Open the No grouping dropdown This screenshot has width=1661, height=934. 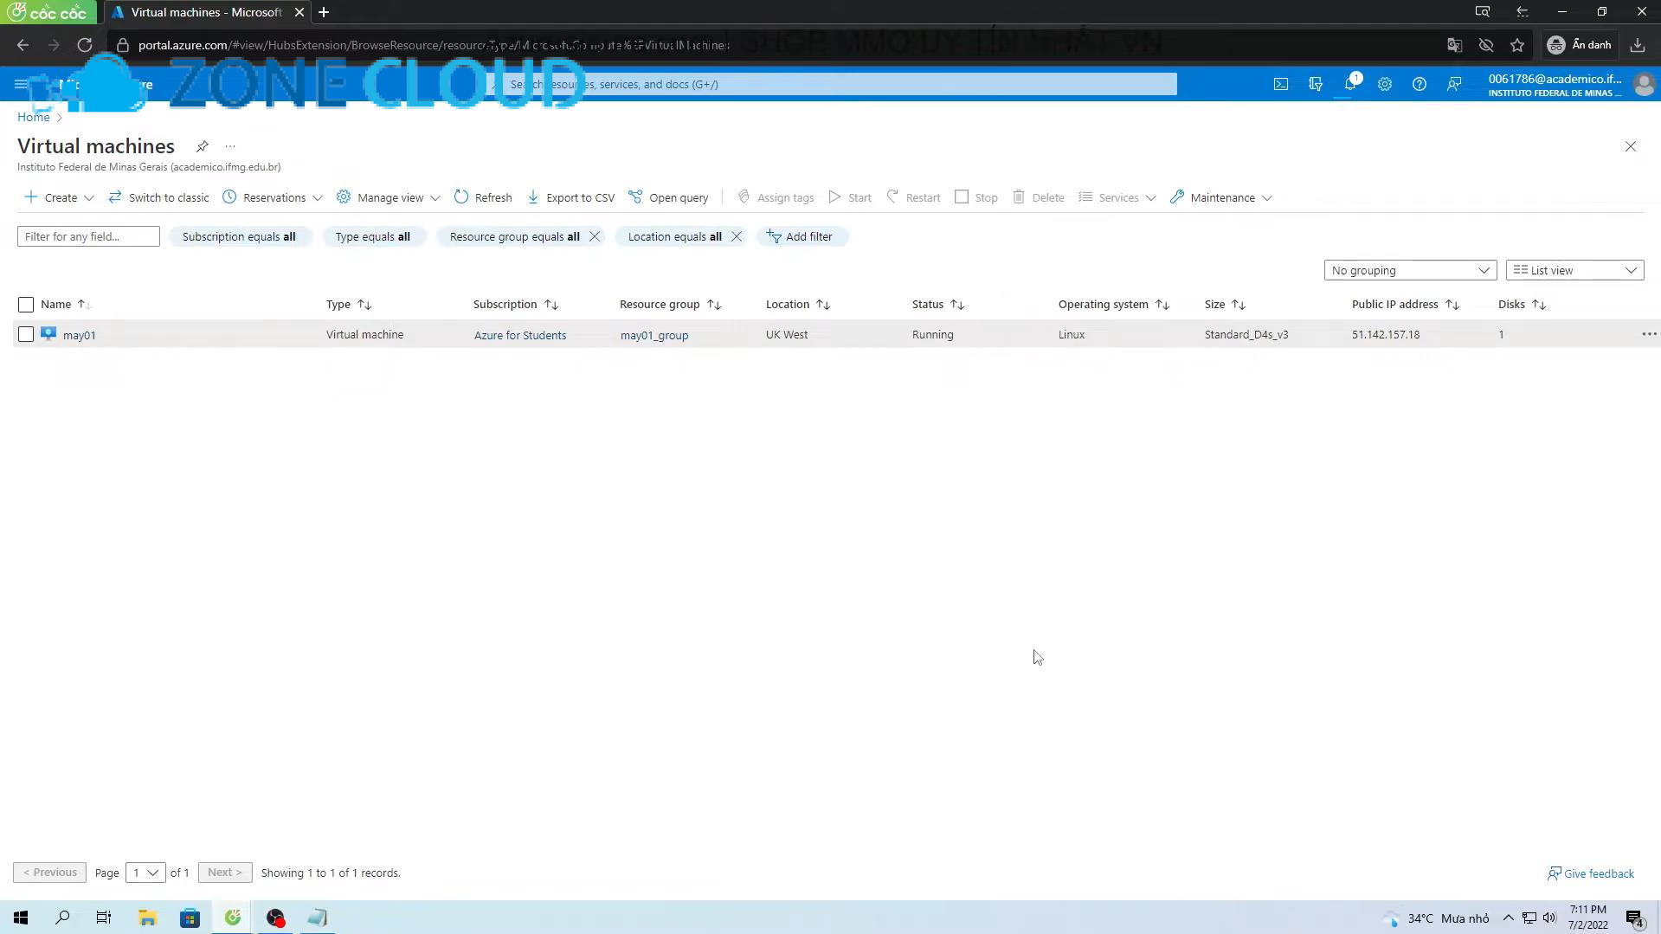[x=1409, y=270]
